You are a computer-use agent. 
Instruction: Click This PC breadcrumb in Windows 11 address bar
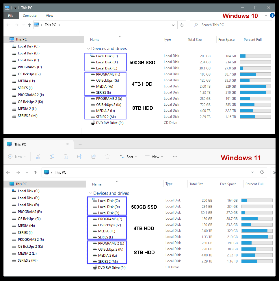pyautogui.click(x=60, y=172)
